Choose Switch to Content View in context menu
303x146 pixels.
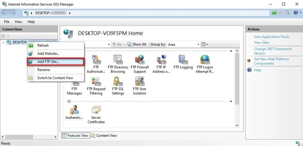pos(56,78)
